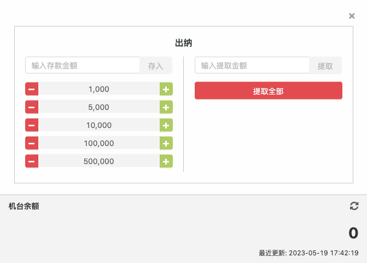
Task: Add 500,000 with the green plus
Action: [166, 161]
